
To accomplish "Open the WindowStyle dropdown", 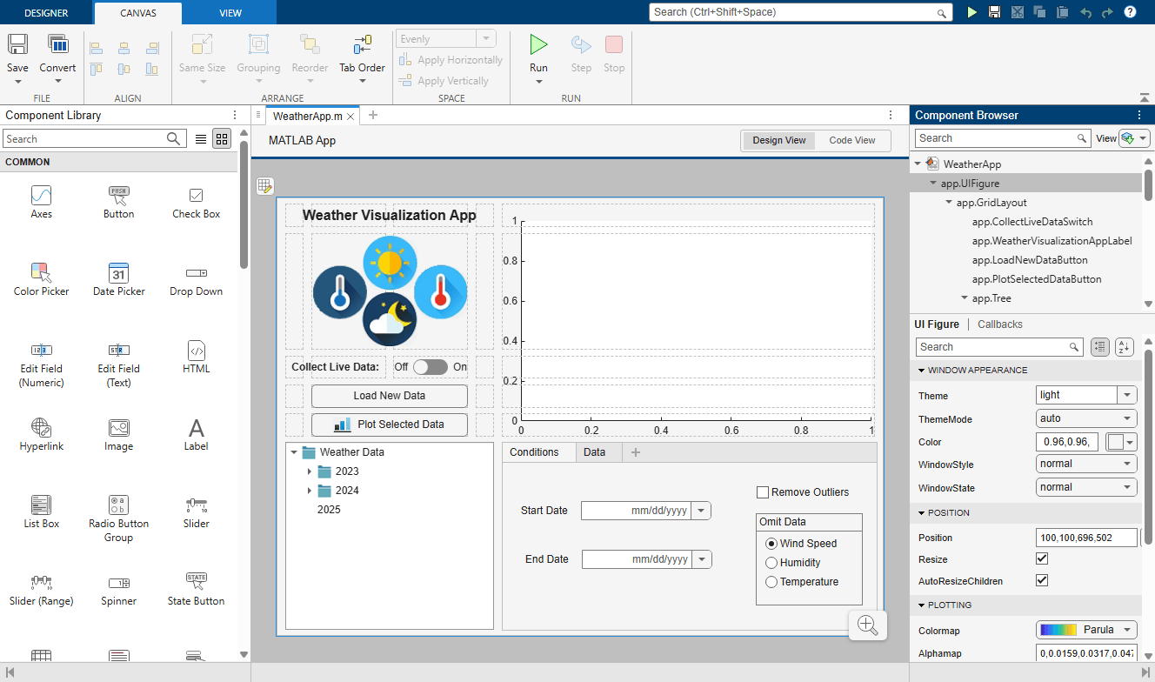I will (1087, 464).
